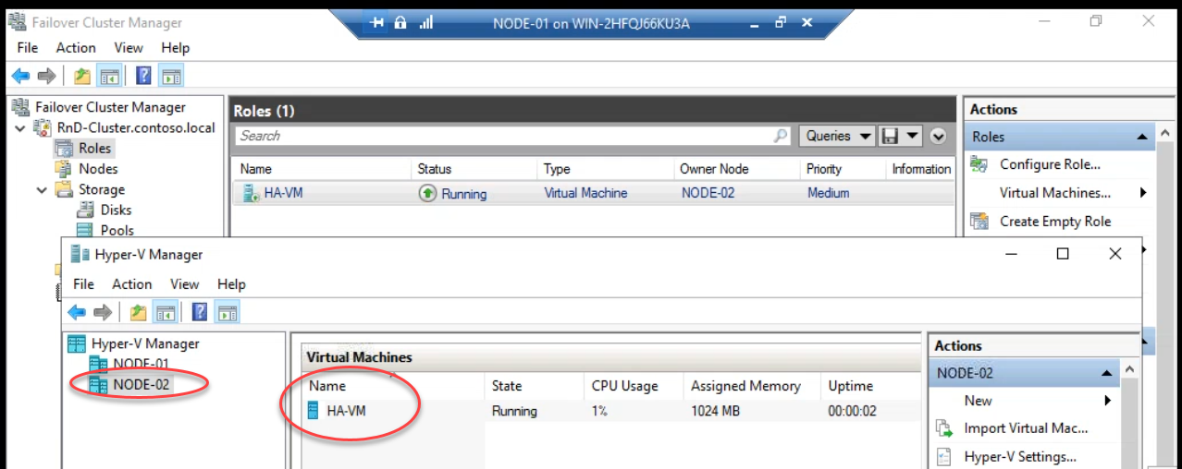Screen dimensions: 1182x469
Task: Click Up One Level folder icon in Hyper-V Manager
Action: [139, 312]
